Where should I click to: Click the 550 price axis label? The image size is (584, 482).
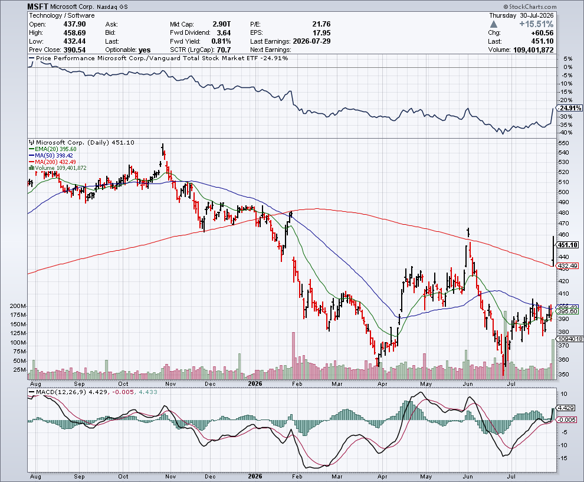pyautogui.click(x=563, y=143)
